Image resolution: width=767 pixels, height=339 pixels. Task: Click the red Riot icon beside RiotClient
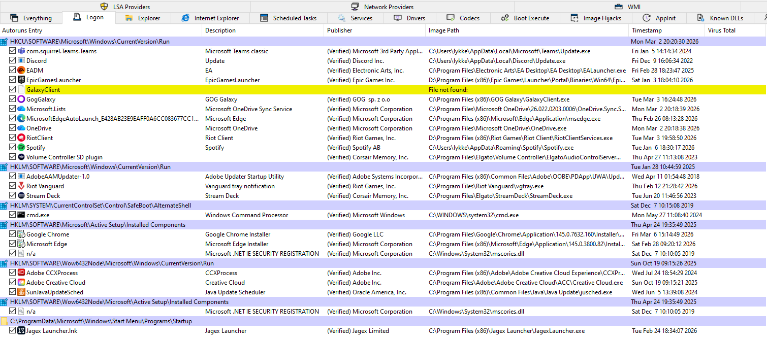21,138
